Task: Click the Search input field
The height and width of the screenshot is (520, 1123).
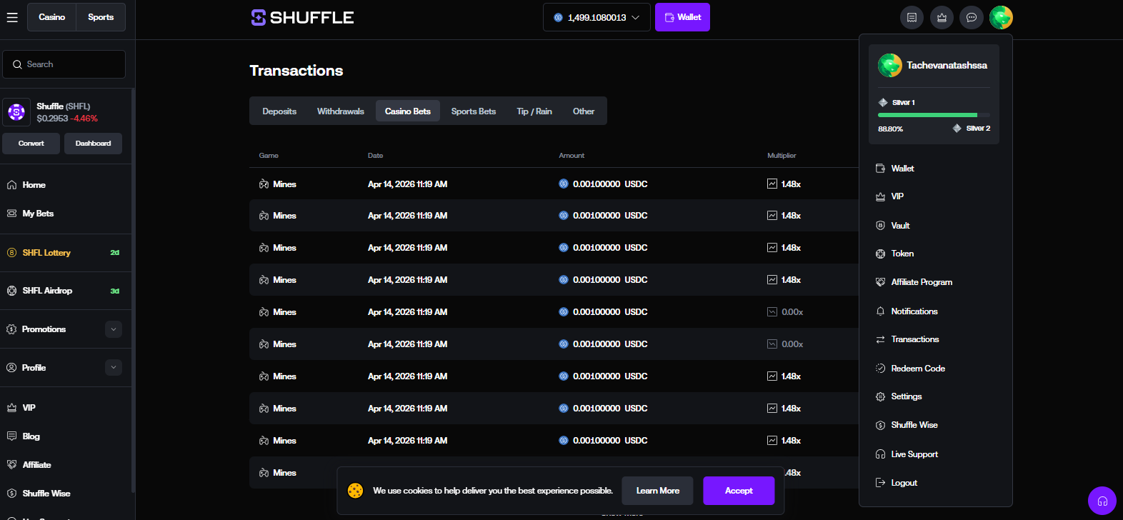Action: coord(64,64)
